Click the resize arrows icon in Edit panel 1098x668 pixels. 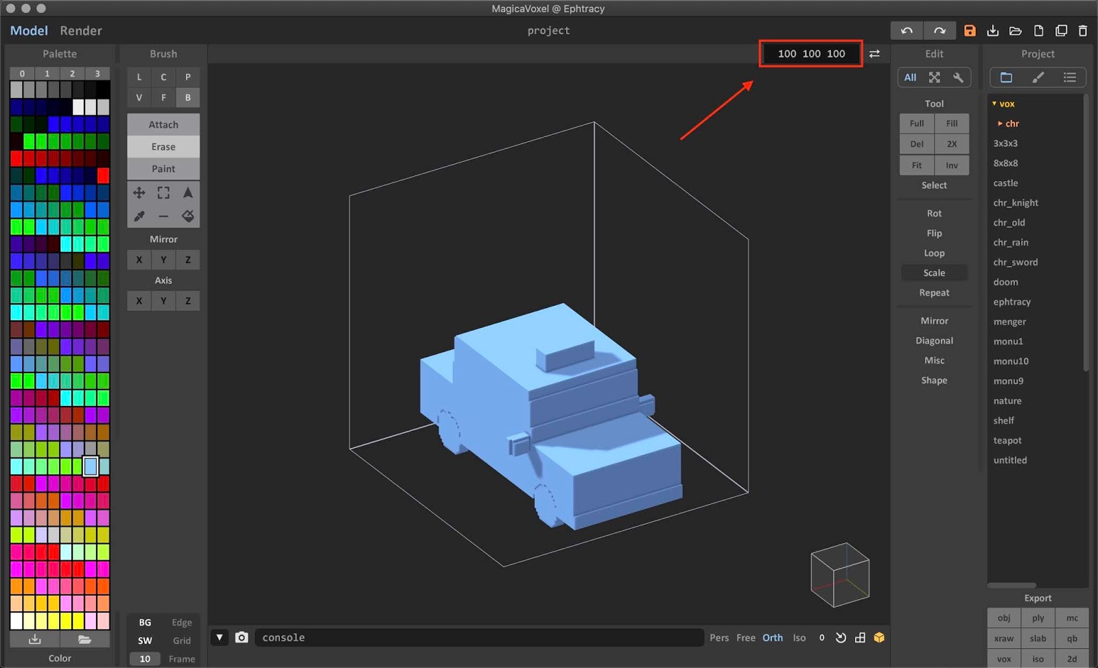coord(934,77)
